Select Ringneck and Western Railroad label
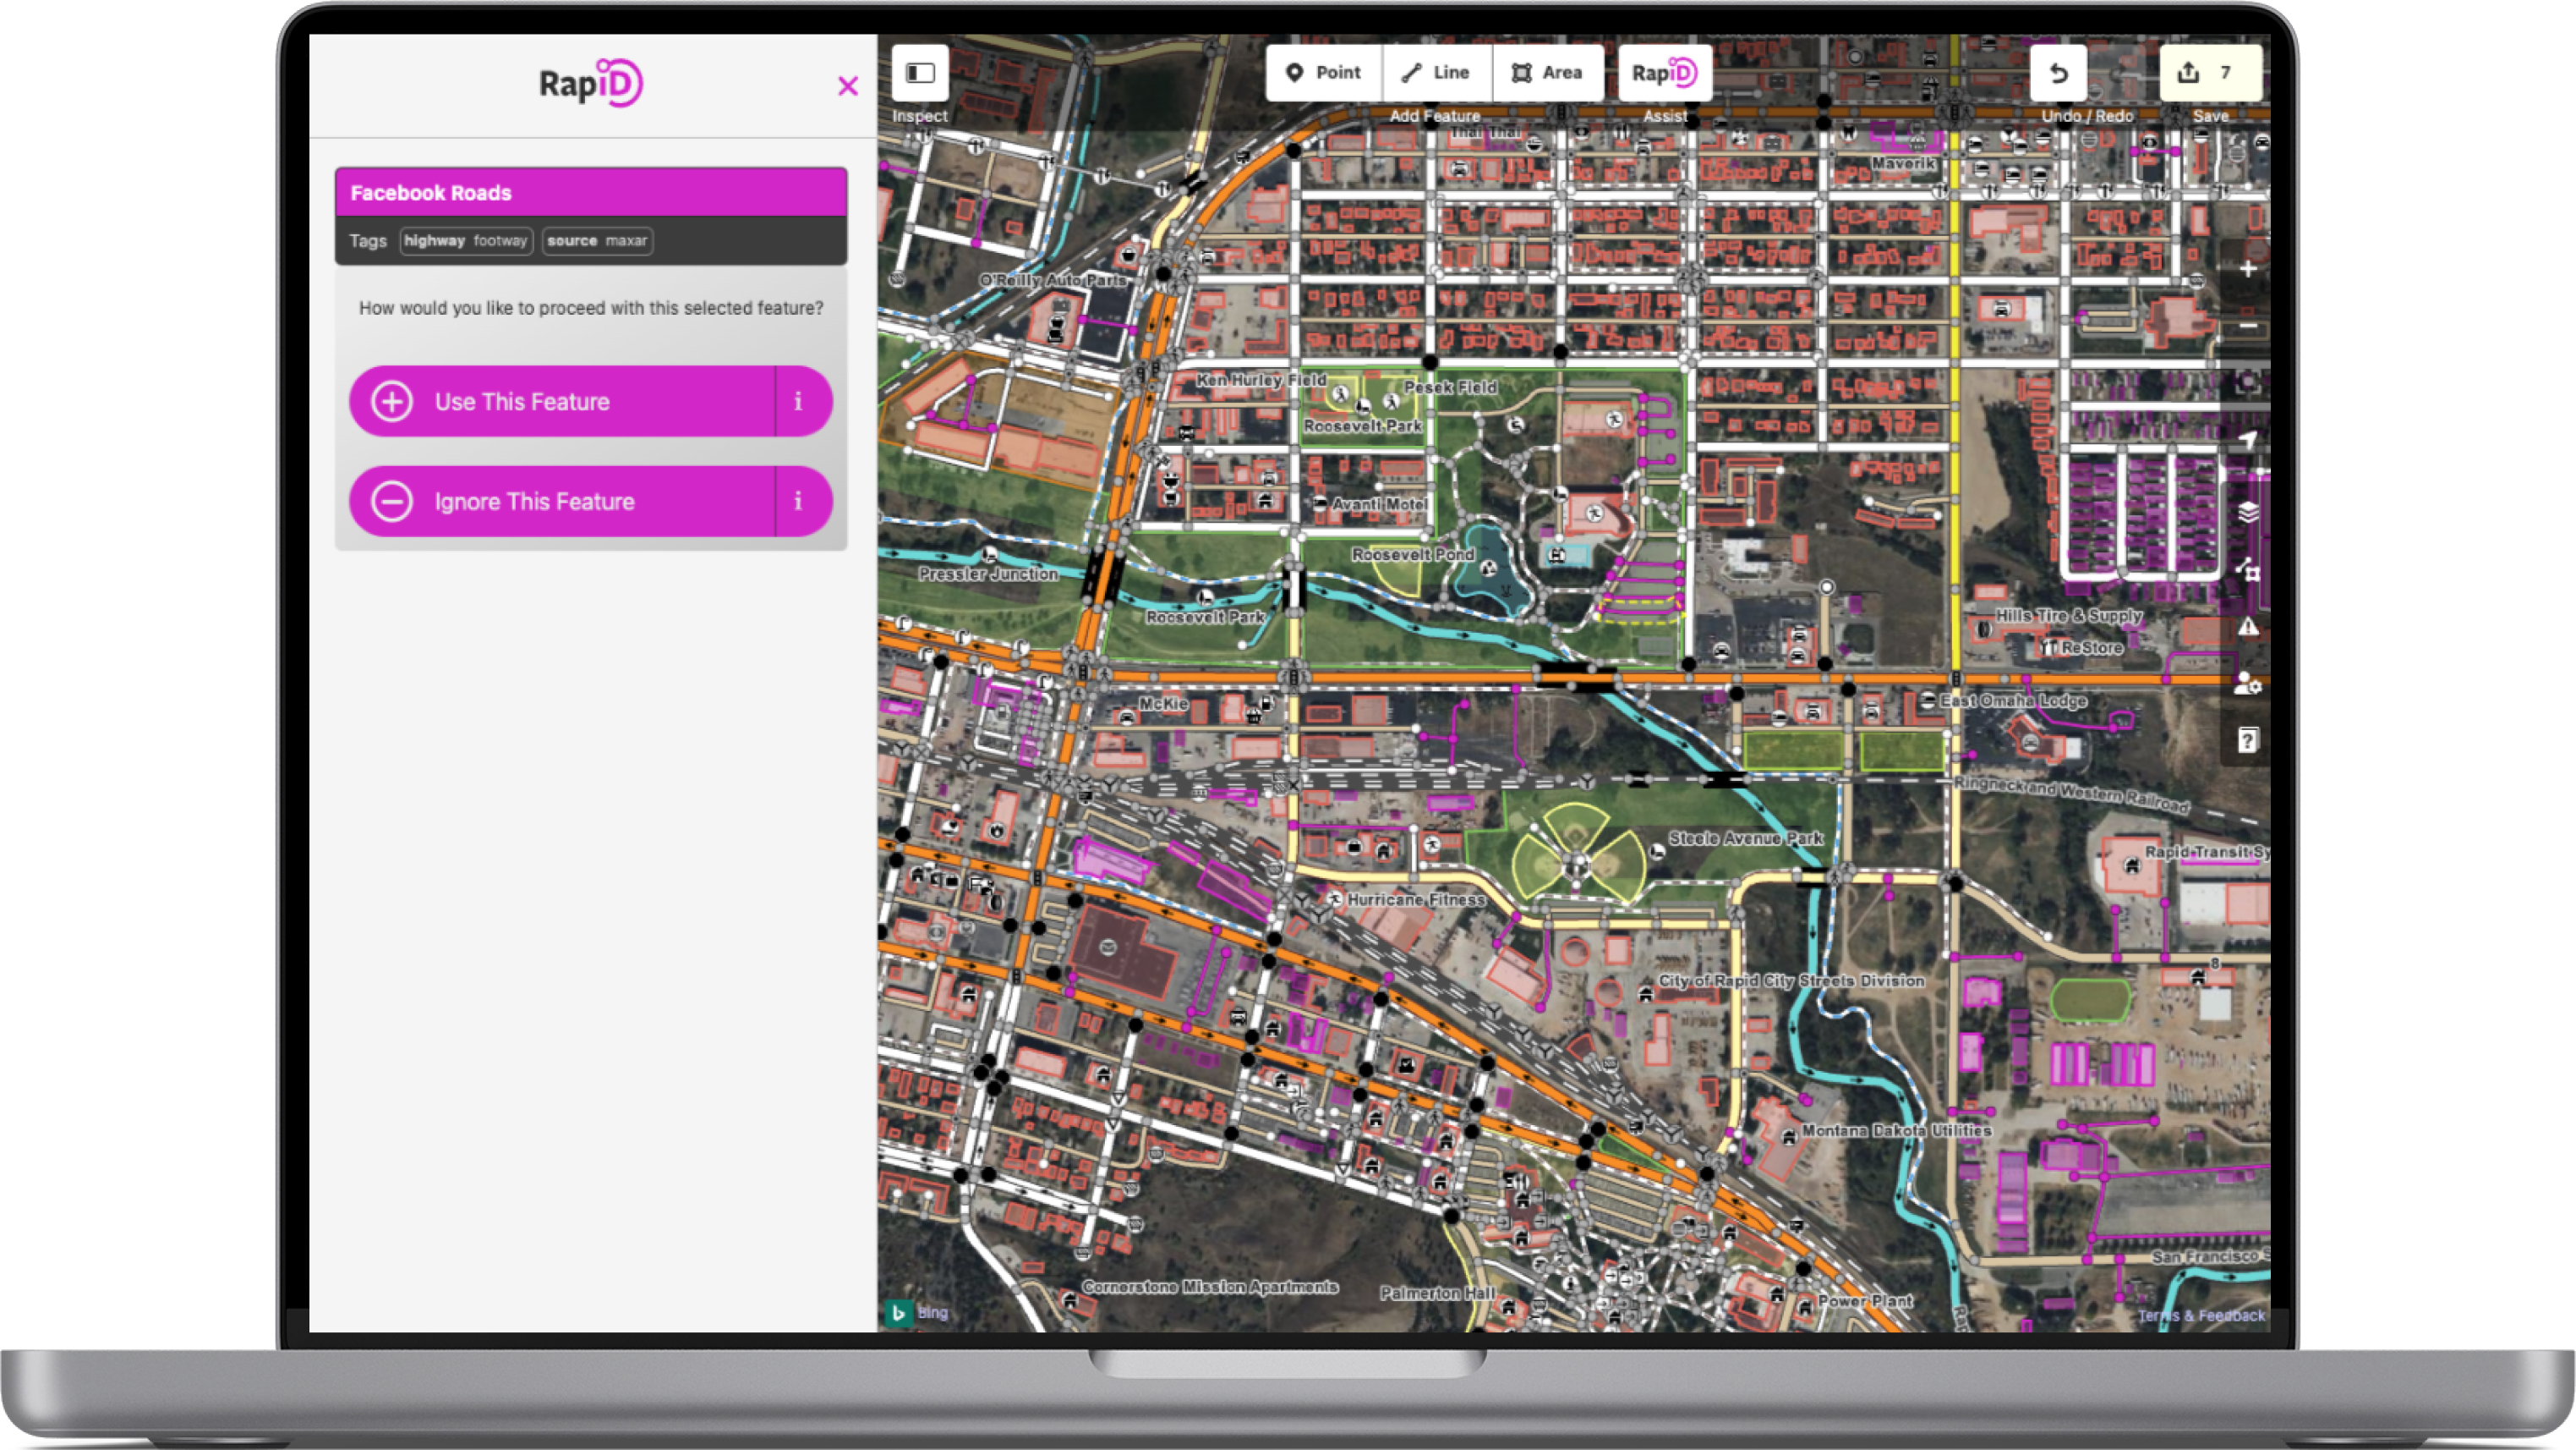The height and width of the screenshot is (1450, 2576). tap(2071, 794)
